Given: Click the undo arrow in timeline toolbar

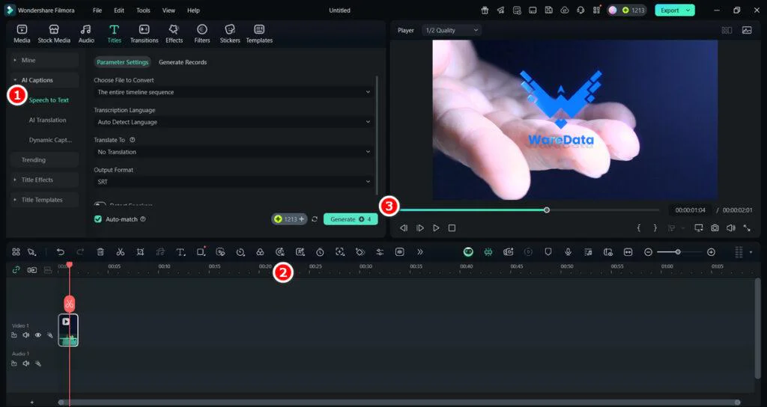Looking at the screenshot, I should (61, 252).
